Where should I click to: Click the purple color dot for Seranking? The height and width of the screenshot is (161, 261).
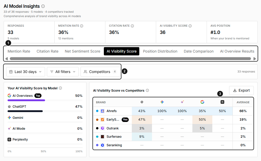point(97,145)
